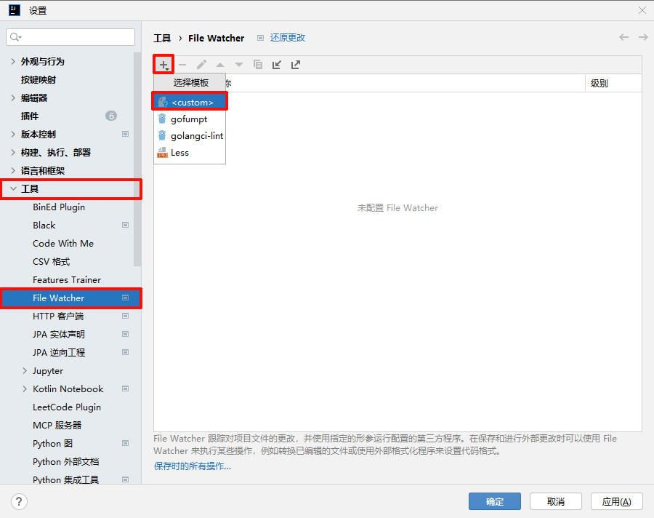654x518 pixels.
Task: Open JPA 实体声明 settings
Action: (59, 335)
